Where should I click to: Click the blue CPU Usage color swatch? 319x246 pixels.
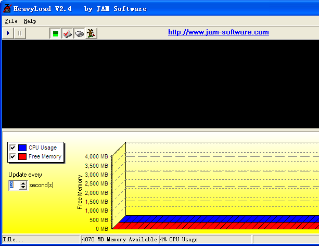coord(22,148)
